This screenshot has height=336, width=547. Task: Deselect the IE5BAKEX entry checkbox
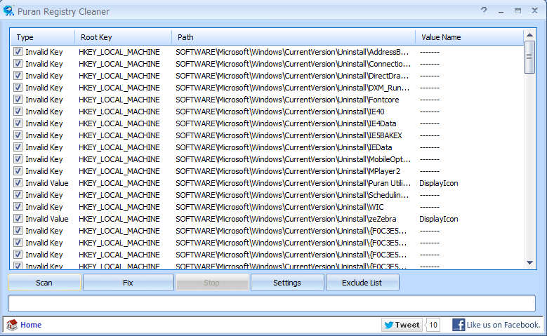[x=18, y=135]
